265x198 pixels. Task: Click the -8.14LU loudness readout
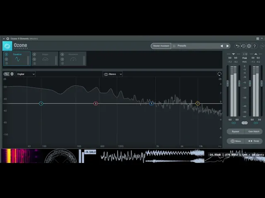coord(90,152)
